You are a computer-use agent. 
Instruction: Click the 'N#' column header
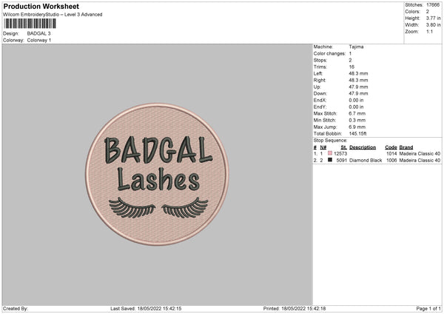pyautogui.click(x=323, y=147)
